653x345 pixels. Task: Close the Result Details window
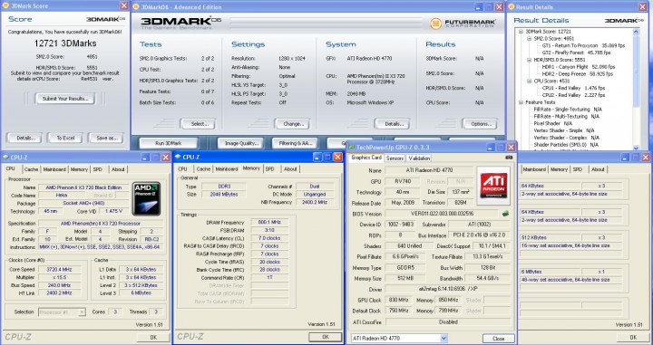tap(643, 6)
